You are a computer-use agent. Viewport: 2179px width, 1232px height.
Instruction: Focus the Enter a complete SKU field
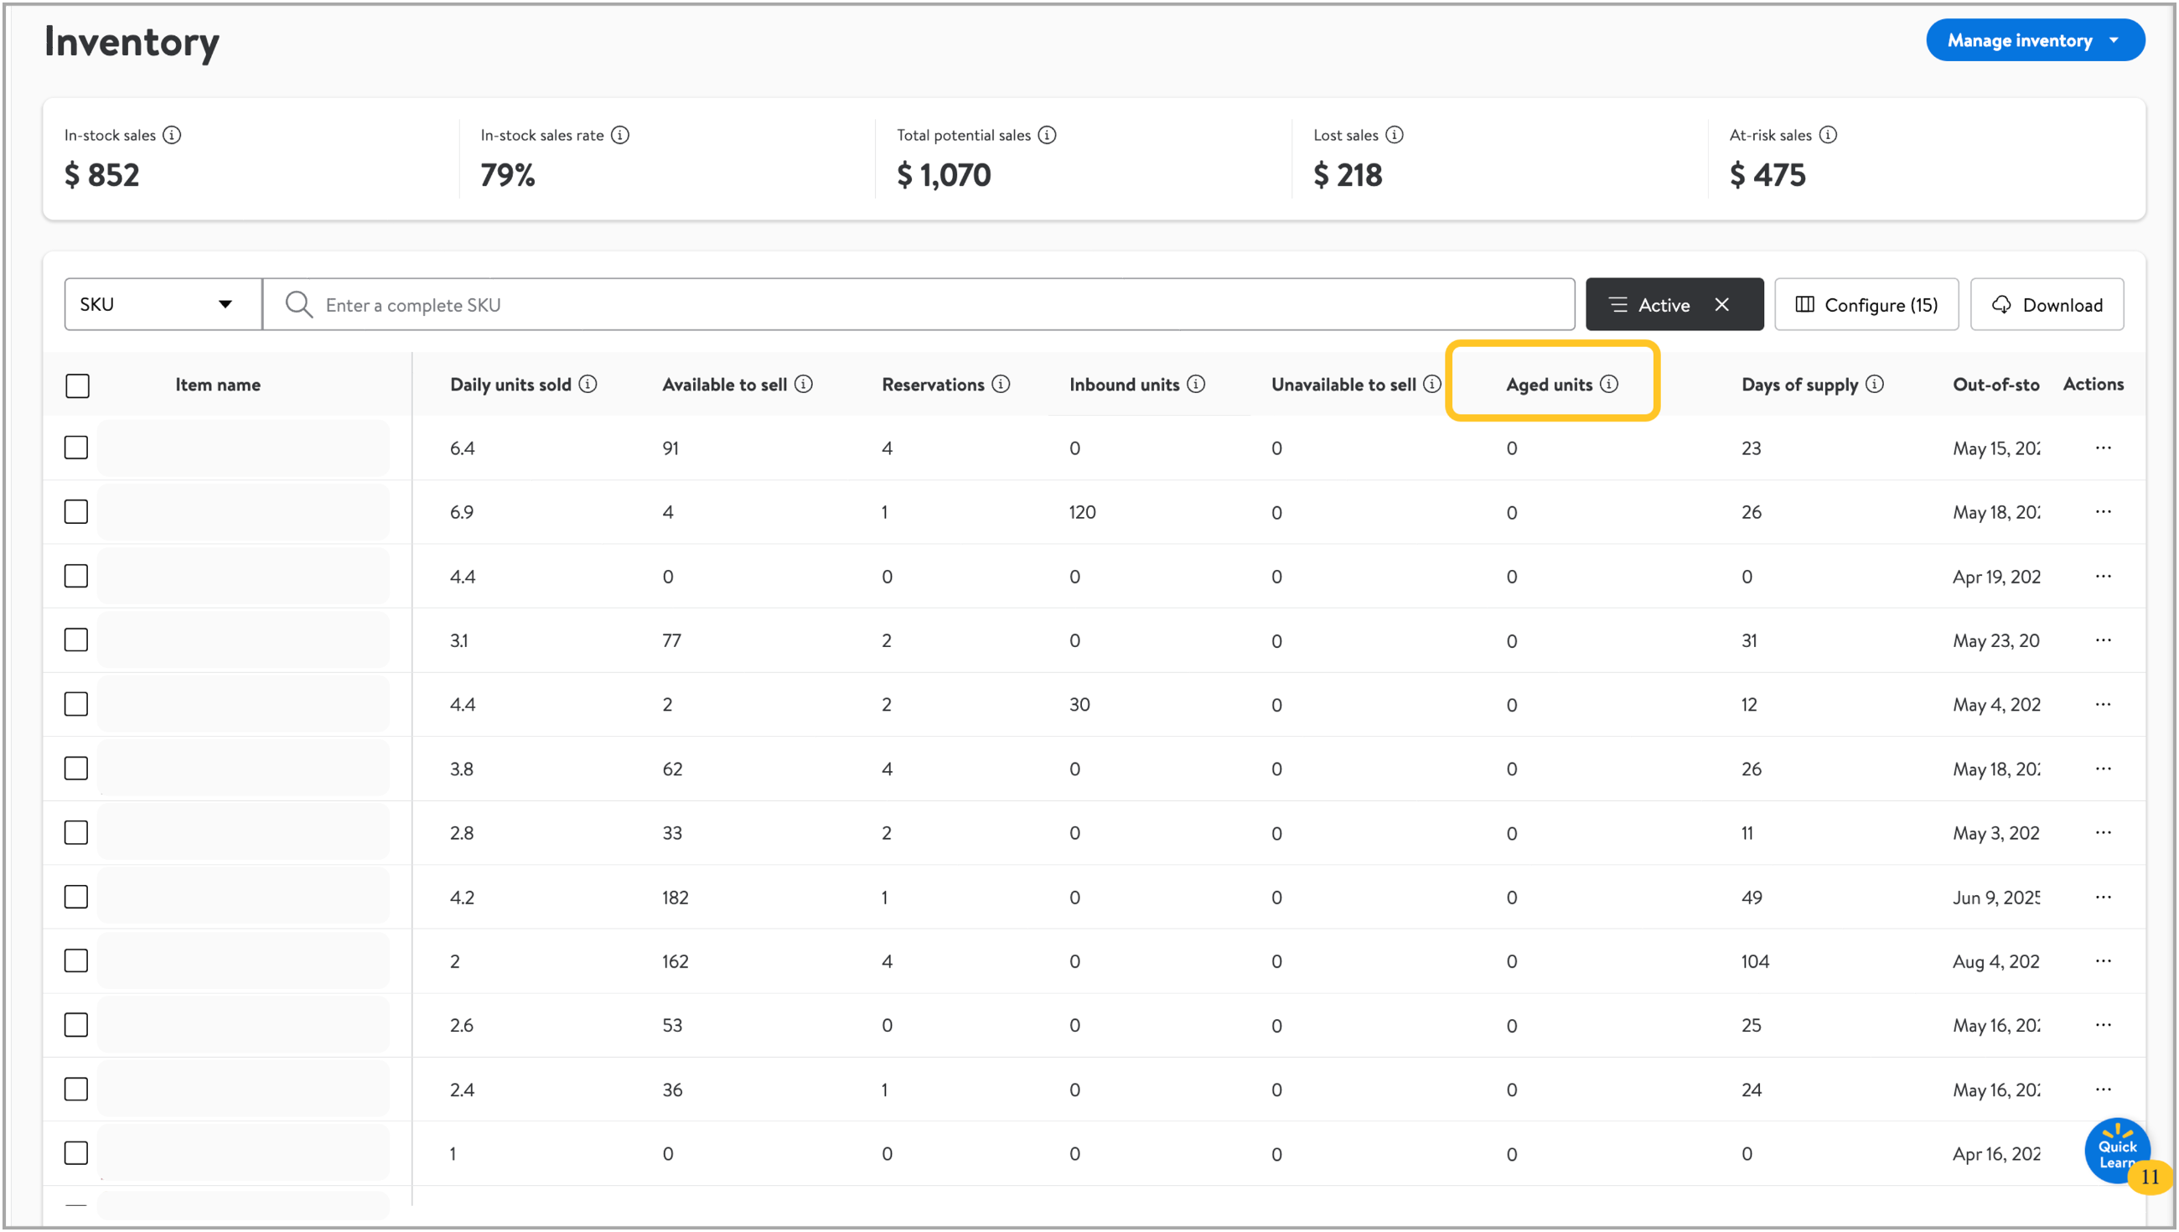(x=919, y=304)
